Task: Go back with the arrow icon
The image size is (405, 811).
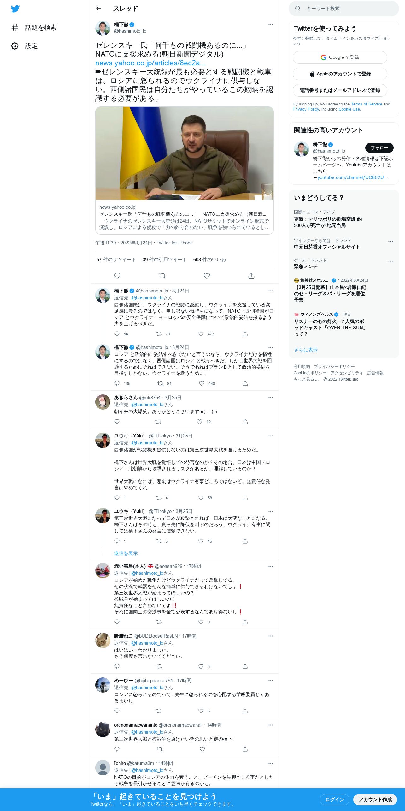Action: click(x=98, y=9)
